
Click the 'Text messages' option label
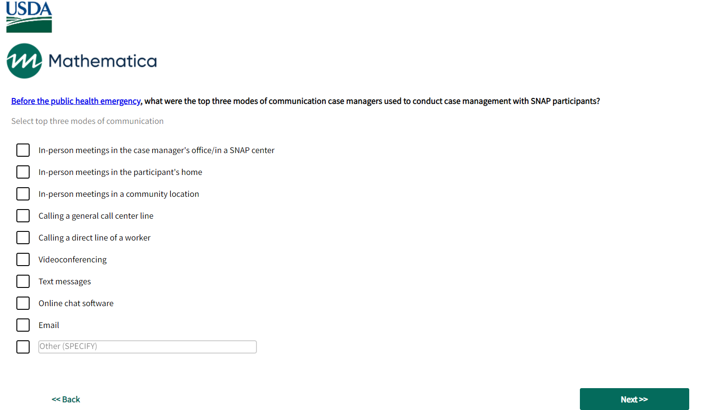point(65,282)
